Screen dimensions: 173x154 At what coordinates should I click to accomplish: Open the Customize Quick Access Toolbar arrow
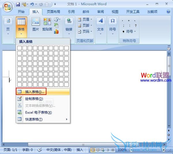coord(55,4)
